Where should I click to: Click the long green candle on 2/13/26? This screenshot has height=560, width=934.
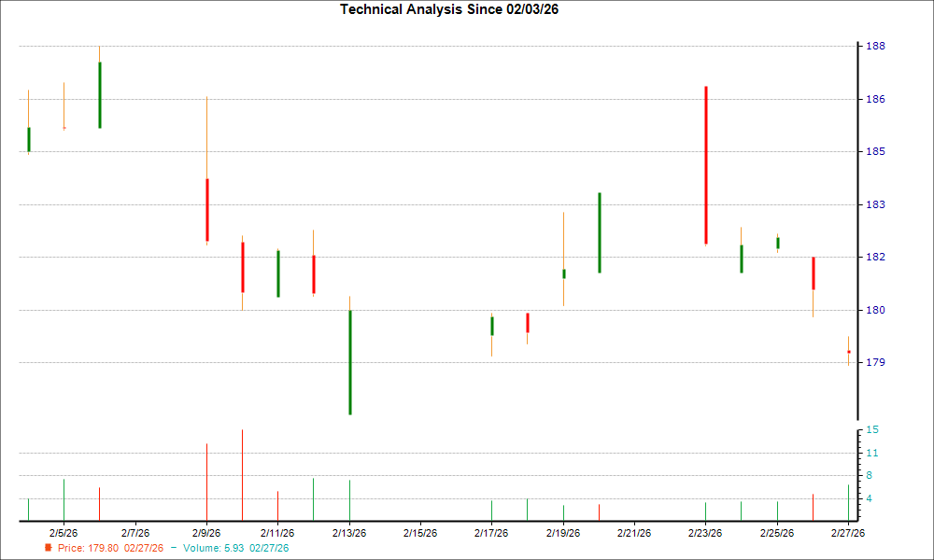point(351,364)
